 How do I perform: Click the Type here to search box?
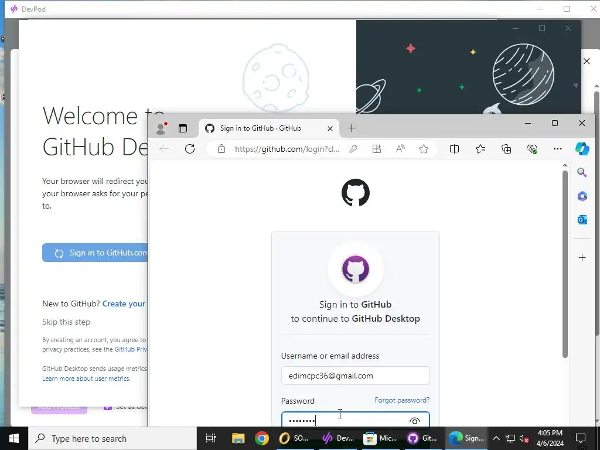tap(112, 438)
